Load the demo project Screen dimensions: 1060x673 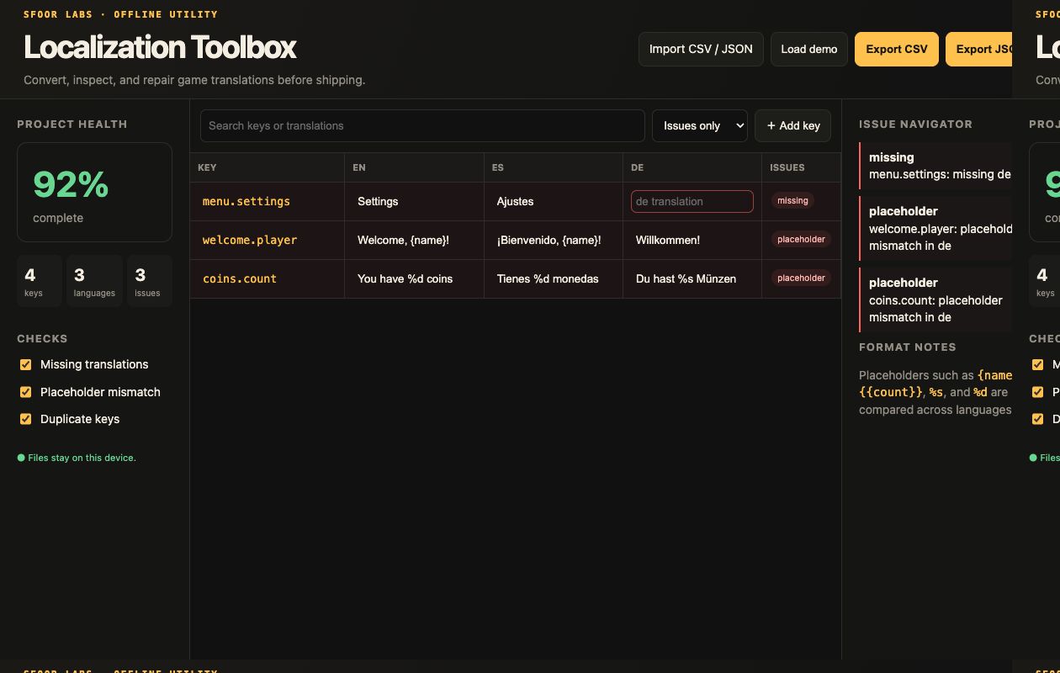[808, 49]
